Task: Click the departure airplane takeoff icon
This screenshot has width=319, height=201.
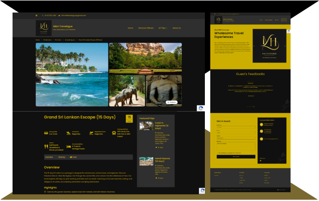Action: click(x=92, y=133)
